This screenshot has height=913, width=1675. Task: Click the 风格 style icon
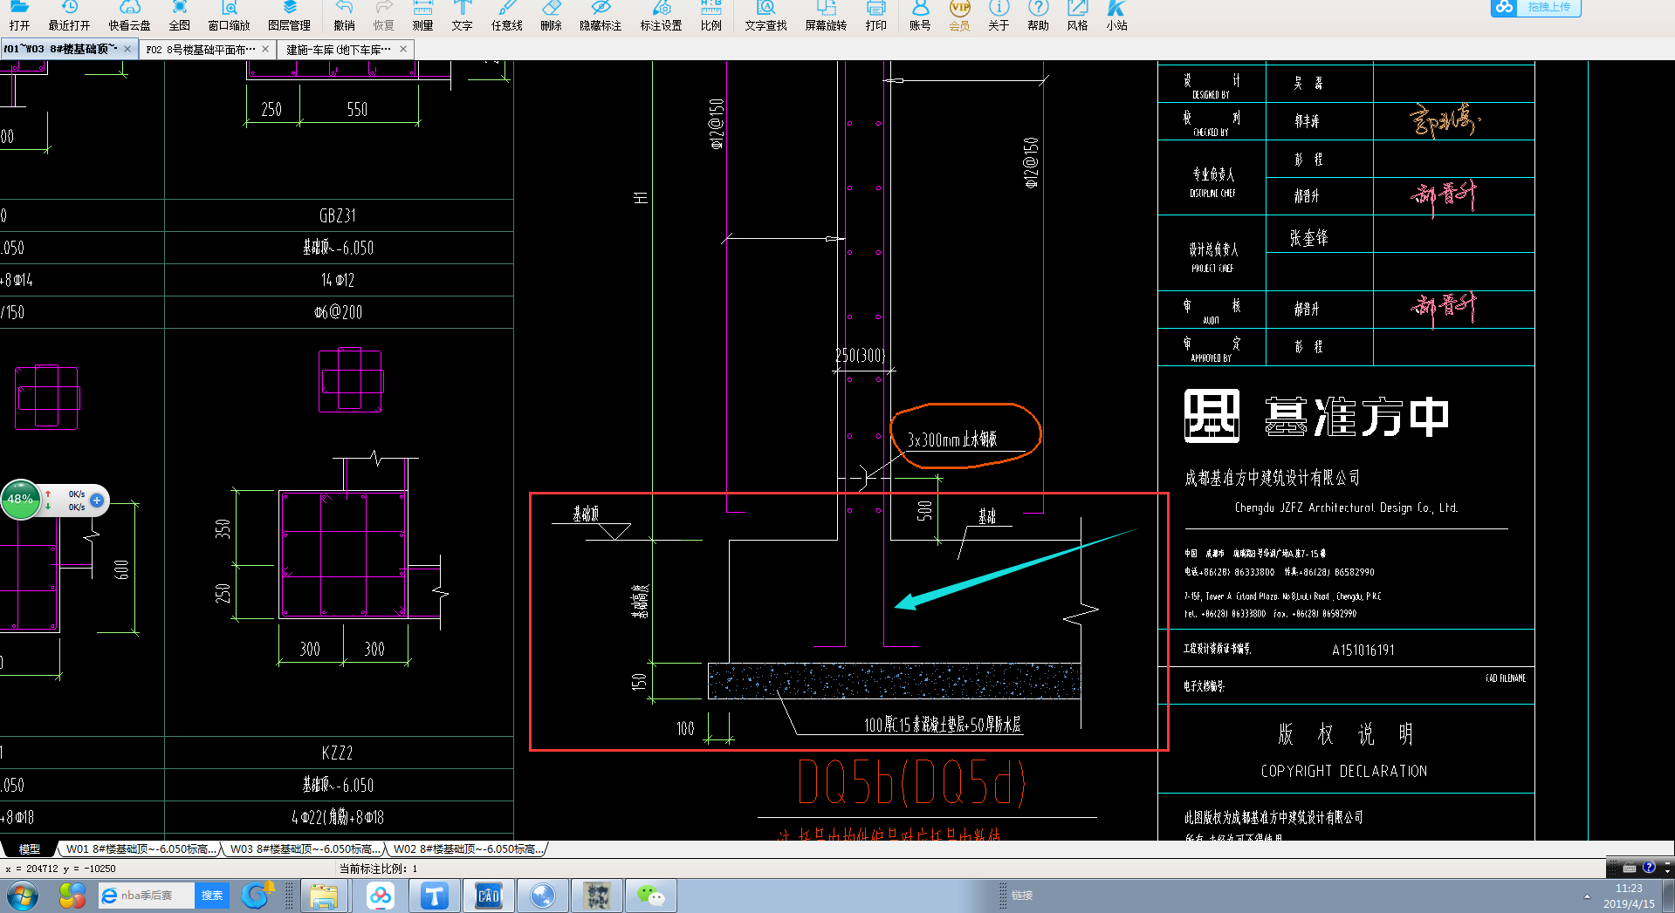[1077, 16]
